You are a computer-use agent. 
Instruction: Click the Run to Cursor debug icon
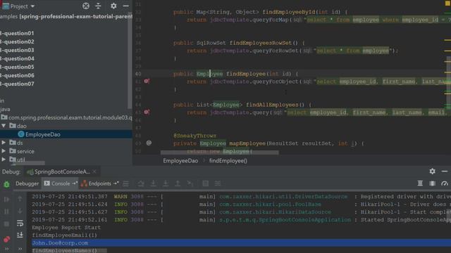pyautogui.click(x=190, y=183)
